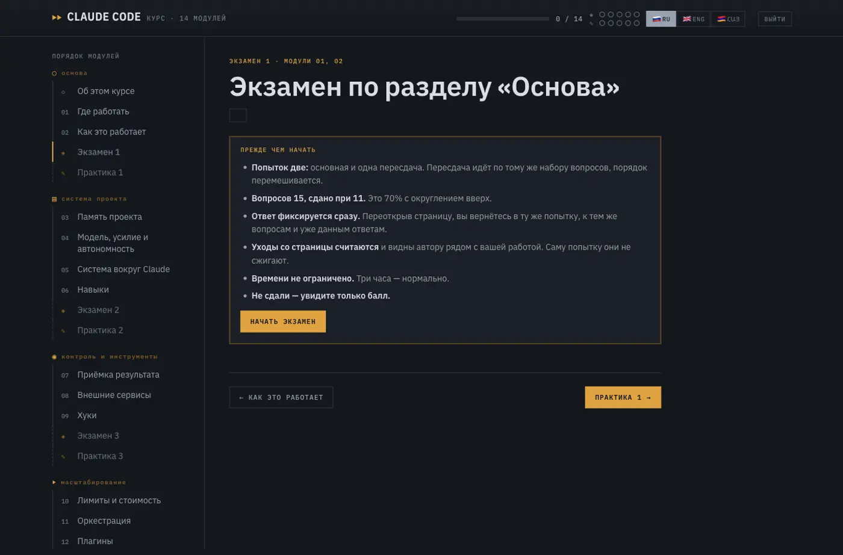Click the CLAUDE CODE title text
This screenshot has height=555, width=843.
tap(104, 17)
